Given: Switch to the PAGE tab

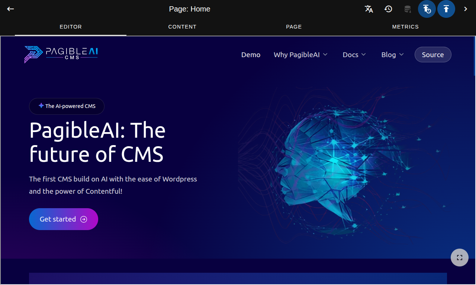Looking at the screenshot, I should [294, 26].
